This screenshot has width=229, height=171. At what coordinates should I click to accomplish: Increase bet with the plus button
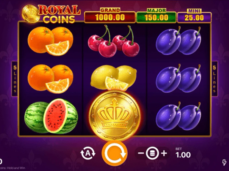pyautogui.click(x=164, y=153)
